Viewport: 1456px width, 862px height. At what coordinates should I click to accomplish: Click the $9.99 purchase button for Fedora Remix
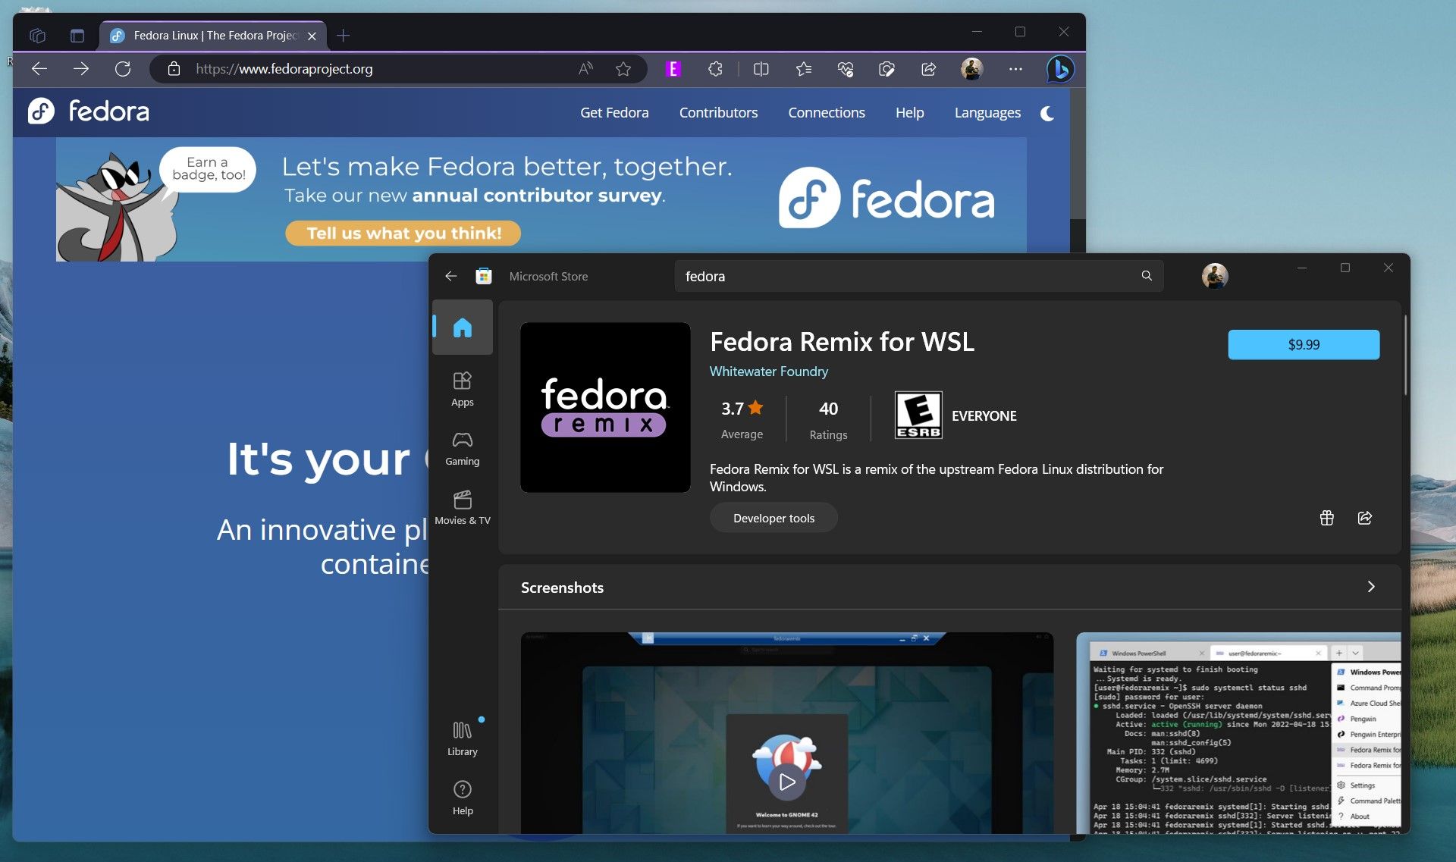pyautogui.click(x=1303, y=343)
